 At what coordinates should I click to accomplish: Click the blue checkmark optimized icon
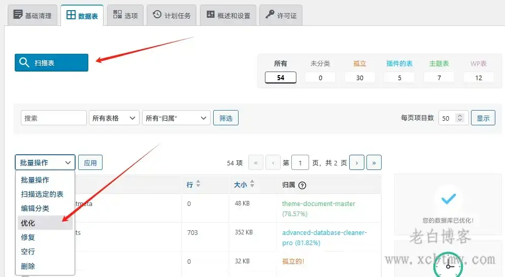(x=448, y=198)
